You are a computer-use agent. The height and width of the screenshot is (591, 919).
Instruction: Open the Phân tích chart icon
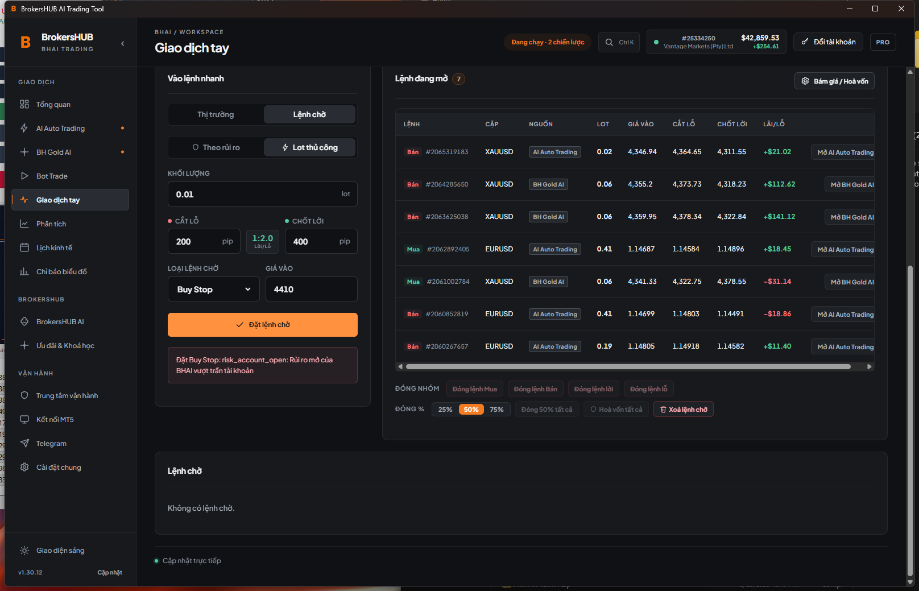click(x=24, y=224)
